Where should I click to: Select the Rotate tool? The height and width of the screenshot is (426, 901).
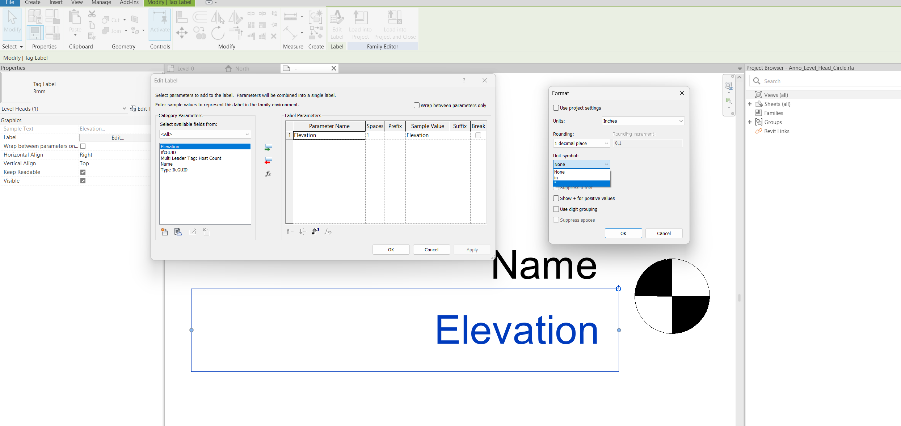(218, 33)
